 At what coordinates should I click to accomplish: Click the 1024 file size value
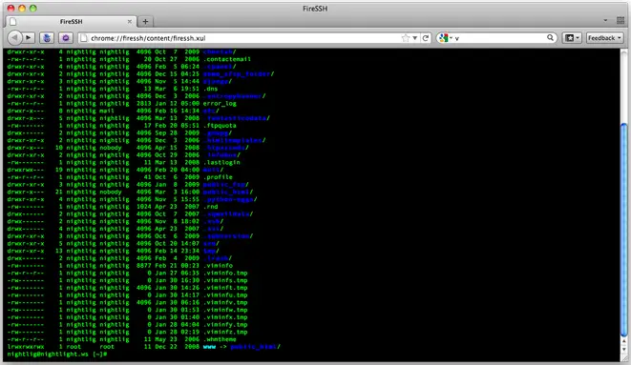(x=143, y=207)
